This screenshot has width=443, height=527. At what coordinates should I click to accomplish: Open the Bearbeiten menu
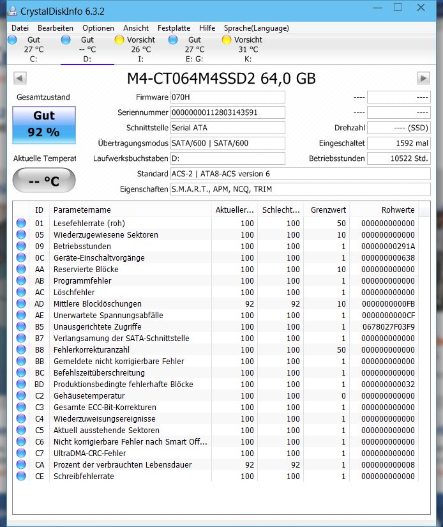point(56,28)
